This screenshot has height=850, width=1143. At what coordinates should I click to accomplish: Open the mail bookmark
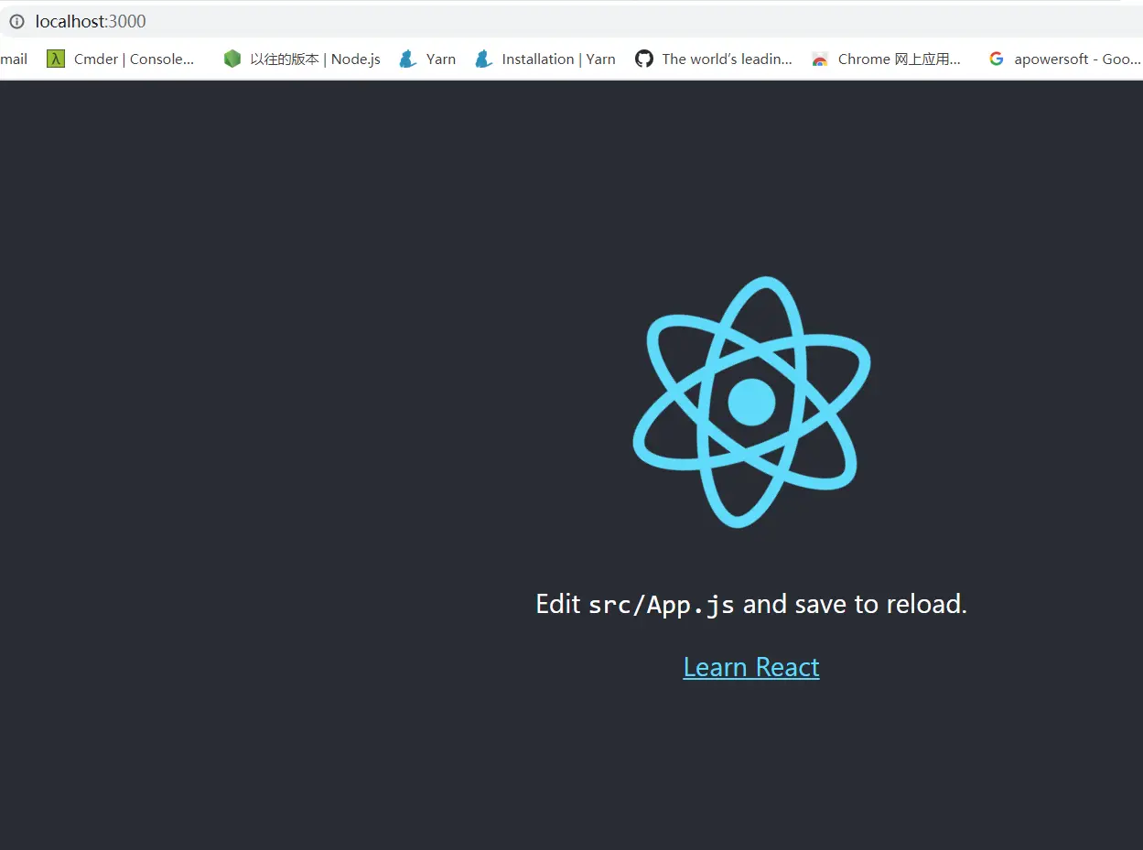pos(14,59)
